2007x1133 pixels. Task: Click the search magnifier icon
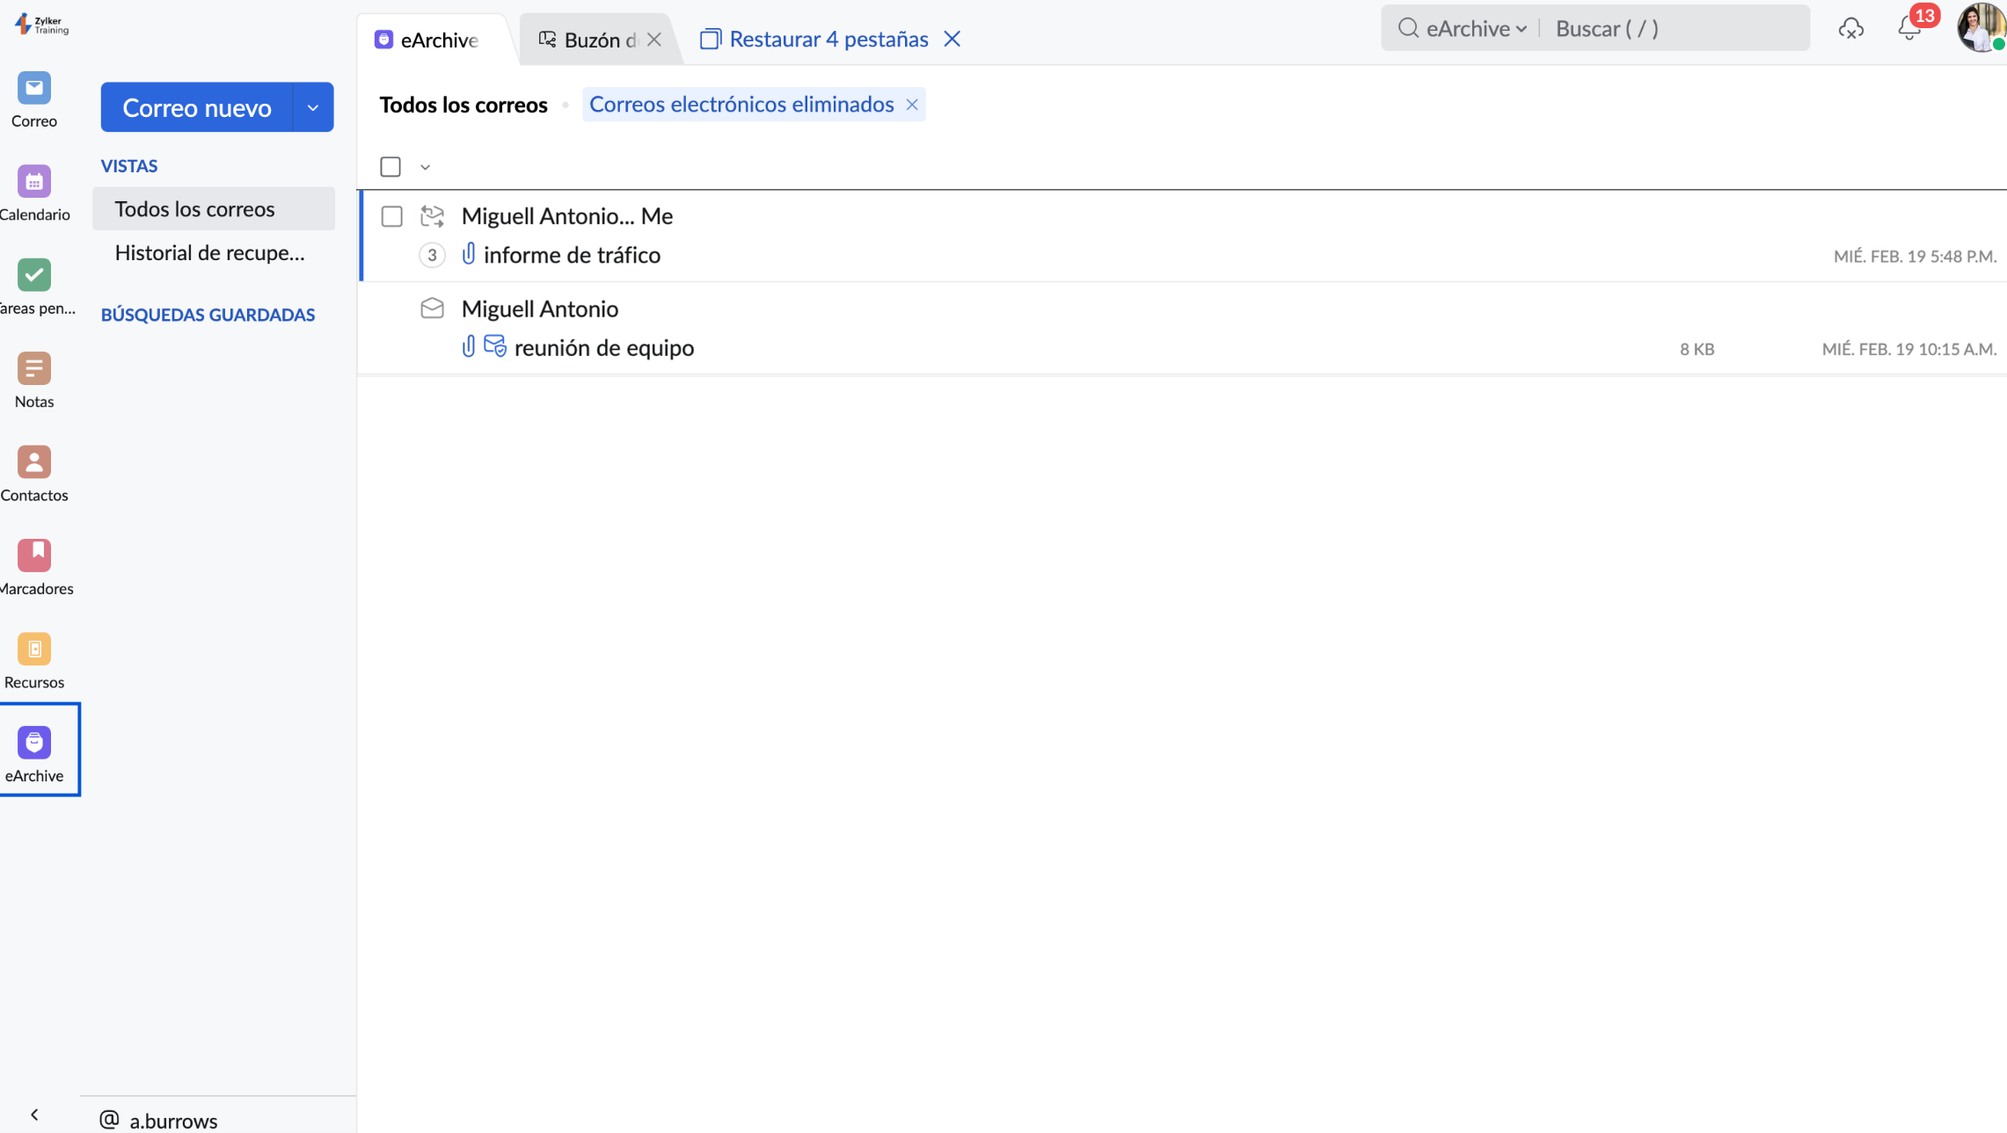pos(1408,28)
